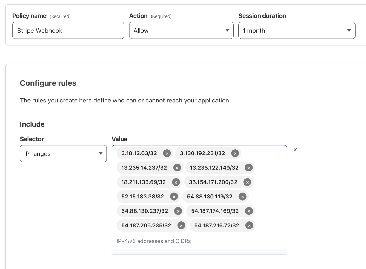Remove the 54.88.130.119/32 IP chip
The height and width of the screenshot is (269, 366).
pos(242,197)
